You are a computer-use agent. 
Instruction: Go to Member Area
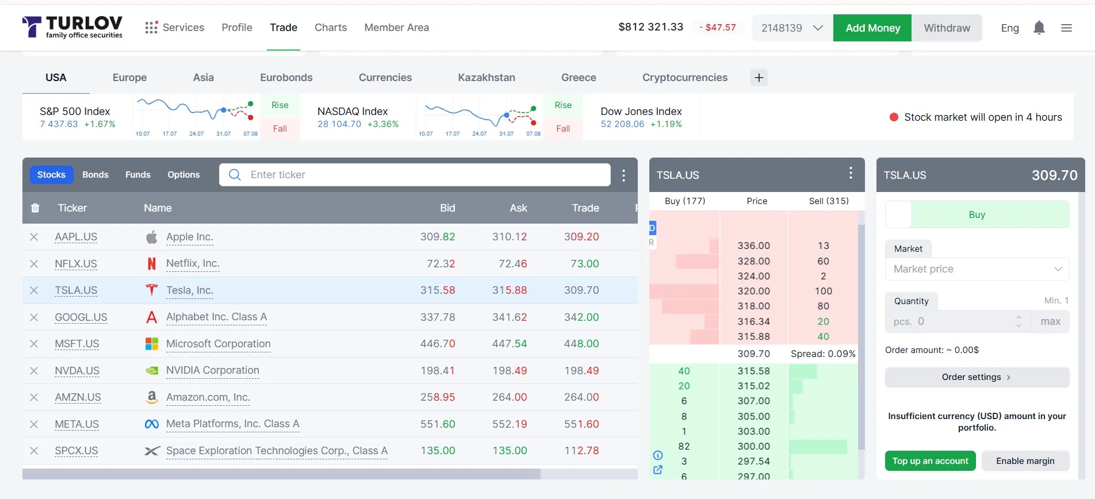[397, 28]
